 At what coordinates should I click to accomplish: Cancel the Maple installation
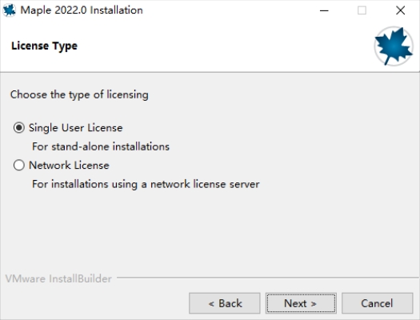377,303
